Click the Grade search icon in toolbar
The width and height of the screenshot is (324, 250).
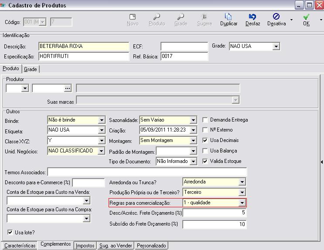(181, 17)
